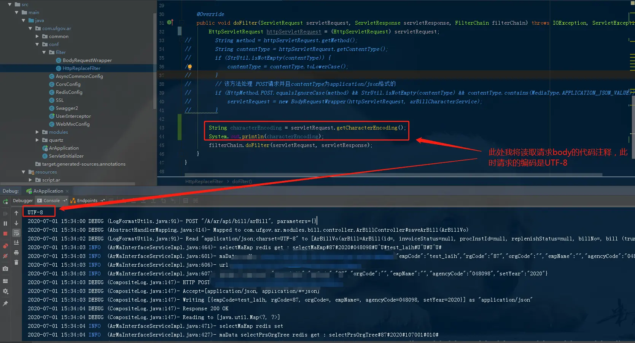Image resolution: width=635 pixels, height=343 pixels.
Task: Expand script.ar folder arrow
Action: [x=30, y=180]
